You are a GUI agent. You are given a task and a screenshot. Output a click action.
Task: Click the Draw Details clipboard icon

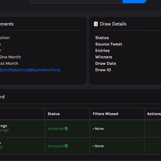96,24
